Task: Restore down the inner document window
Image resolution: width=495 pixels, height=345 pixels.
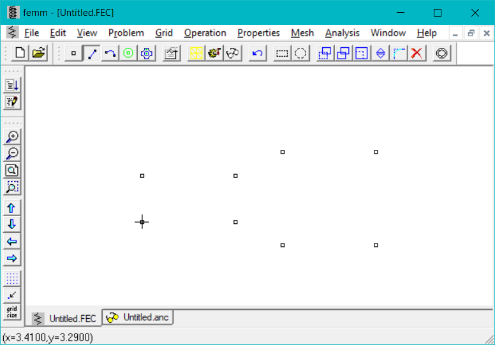Action: click(471, 33)
